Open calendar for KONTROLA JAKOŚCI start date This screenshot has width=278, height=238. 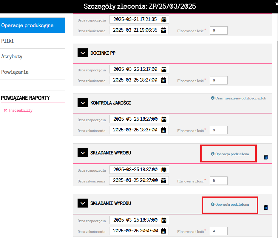tap(164, 119)
